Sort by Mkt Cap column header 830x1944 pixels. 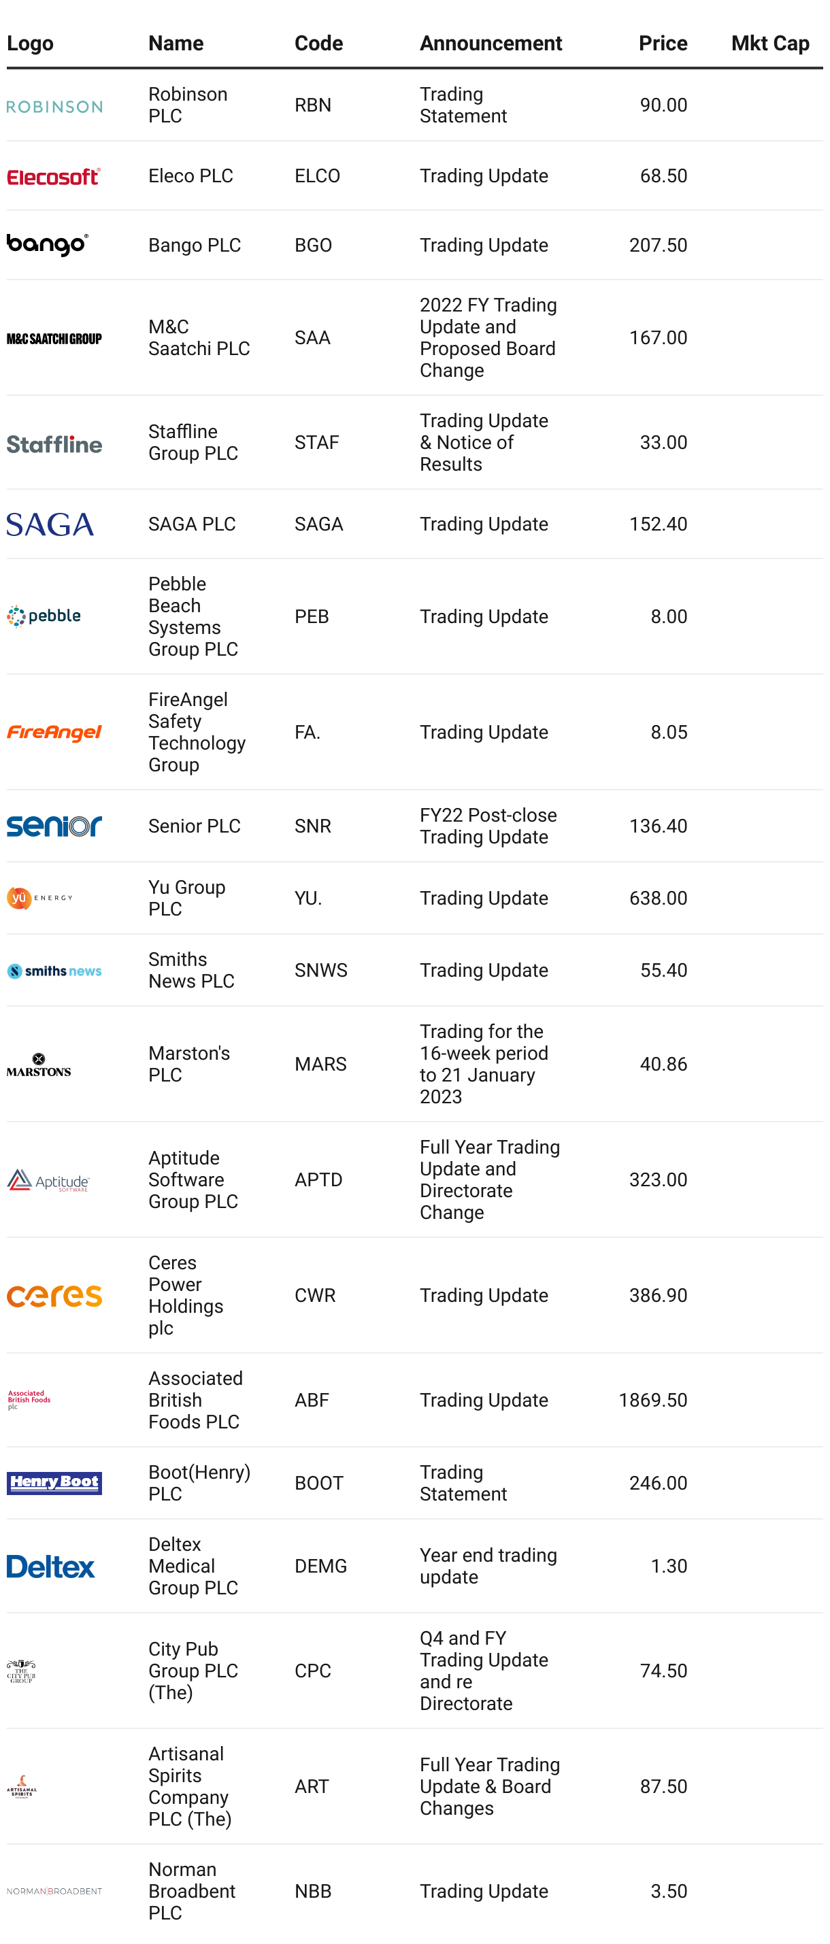pyautogui.click(x=770, y=43)
